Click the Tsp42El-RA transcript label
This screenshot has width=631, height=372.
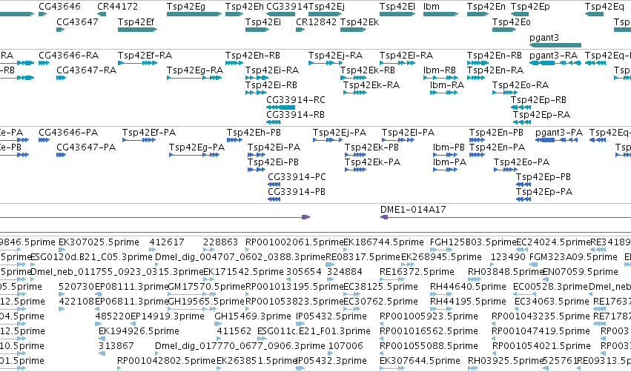tap(406, 56)
